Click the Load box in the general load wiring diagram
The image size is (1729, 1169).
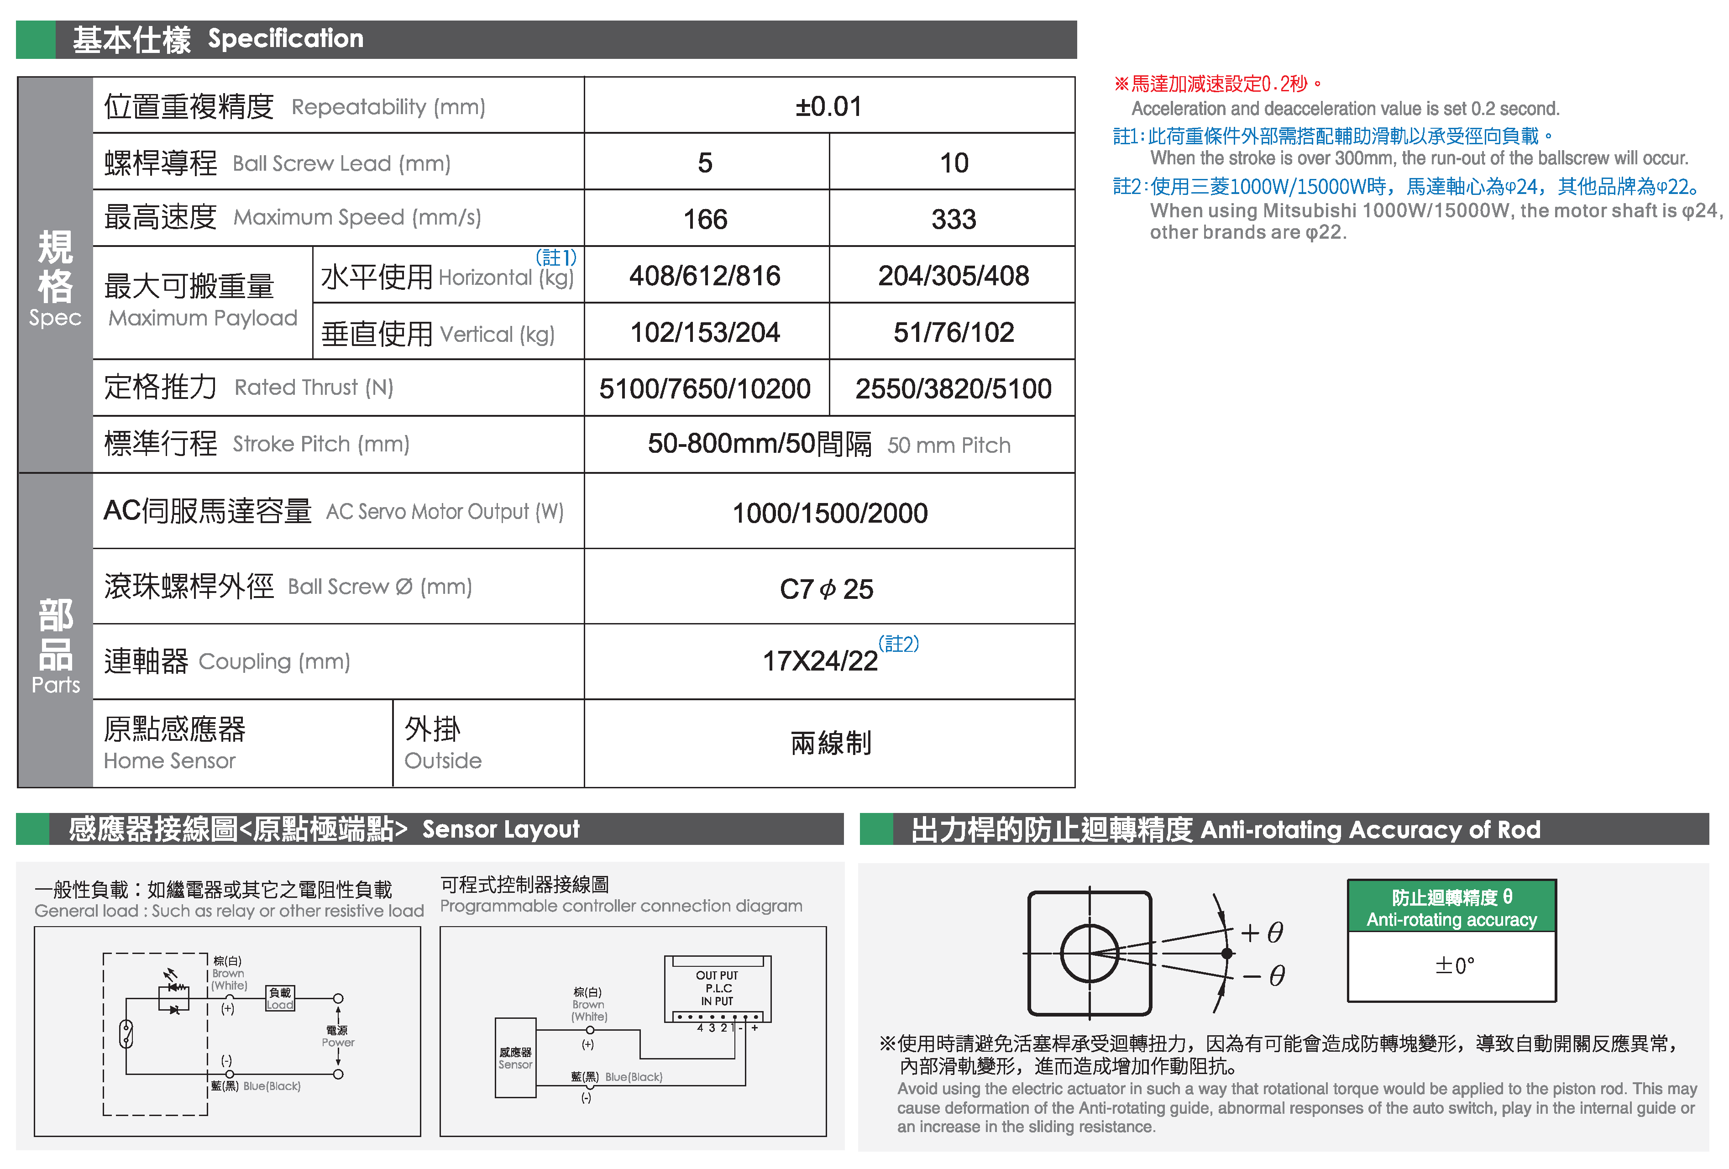(280, 999)
